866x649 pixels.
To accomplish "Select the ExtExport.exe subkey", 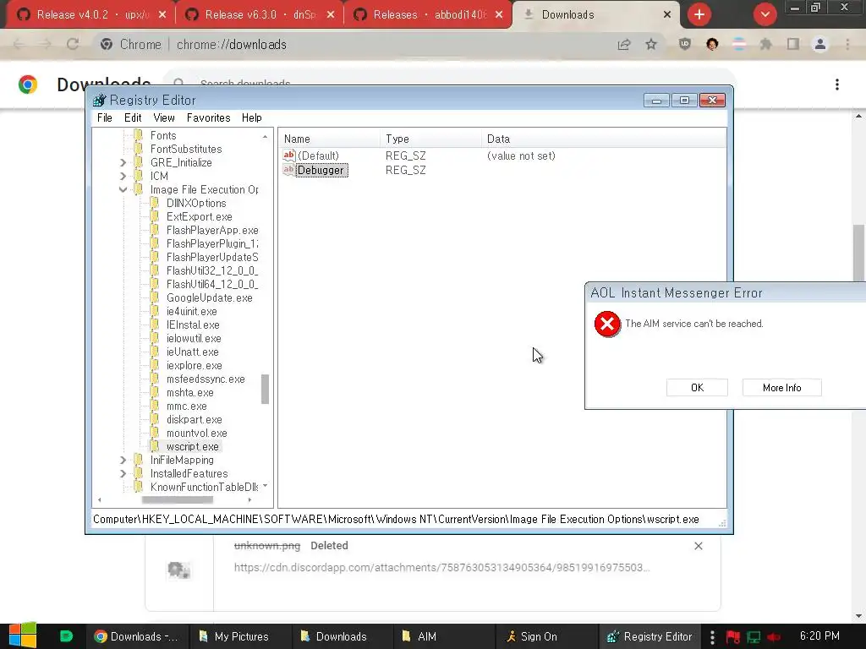I will [200, 217].
